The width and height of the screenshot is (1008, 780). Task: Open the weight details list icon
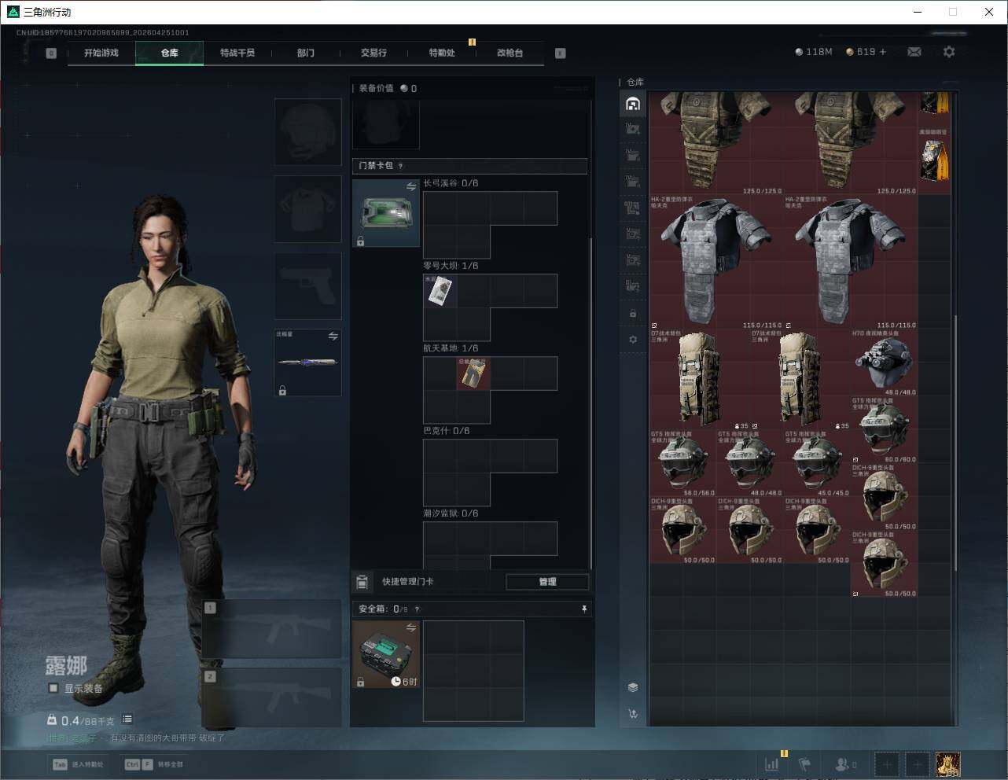pyautogui.click(x=127, y=719)
